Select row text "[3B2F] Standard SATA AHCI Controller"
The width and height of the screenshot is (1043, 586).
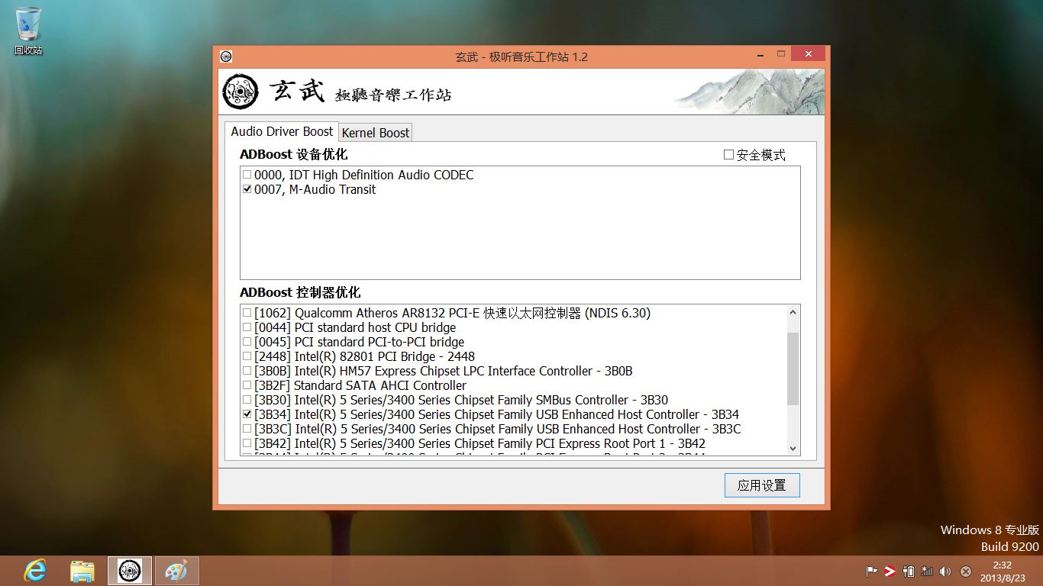click(360, 385)
